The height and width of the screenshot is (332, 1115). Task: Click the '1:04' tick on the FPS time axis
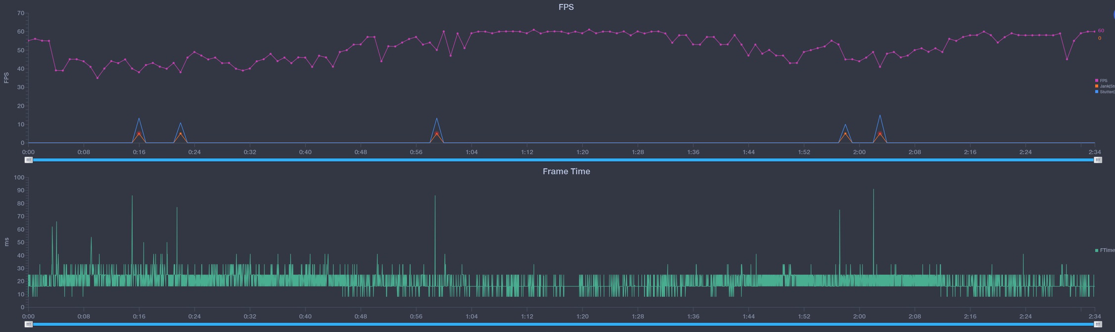(471, 152)
